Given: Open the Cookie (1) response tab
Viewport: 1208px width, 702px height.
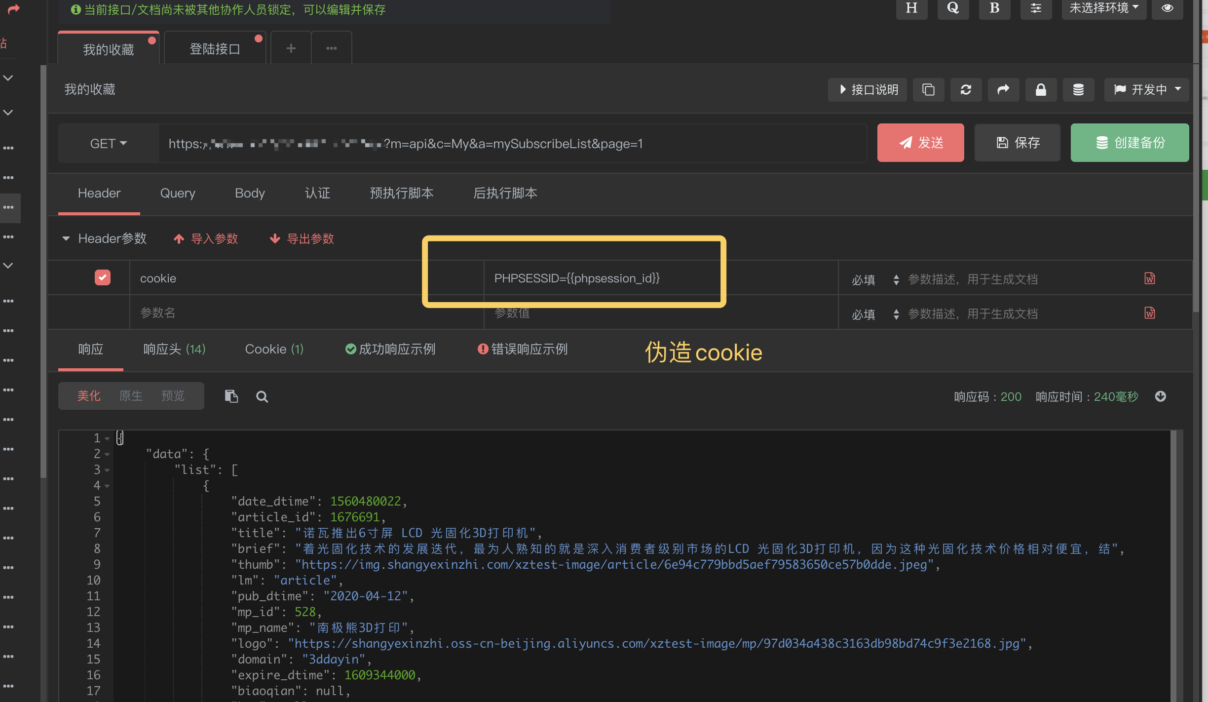Looking at the screenshot, I should click(x=274, y=349).
